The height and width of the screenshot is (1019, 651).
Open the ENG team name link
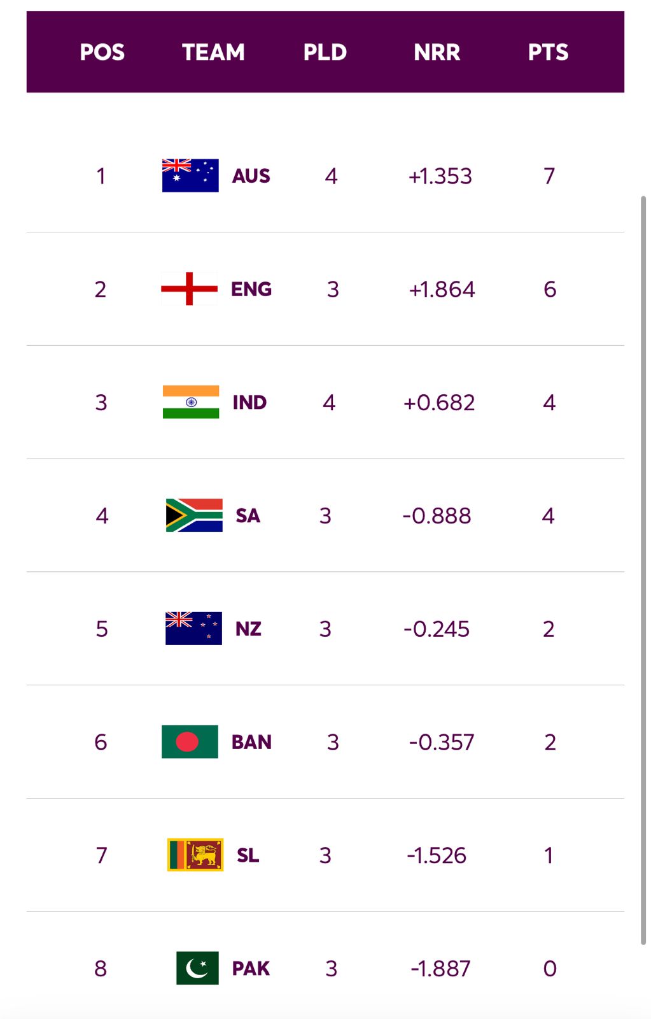251,289
